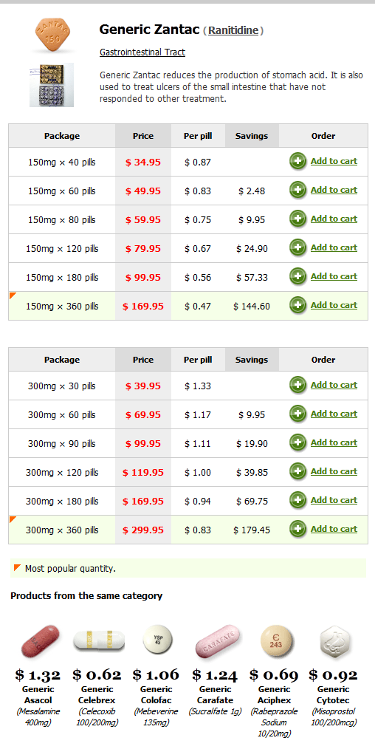375x749 pixels.
Task: Add 300mg × 120 pills to cart
Action: tap(334, 471)
